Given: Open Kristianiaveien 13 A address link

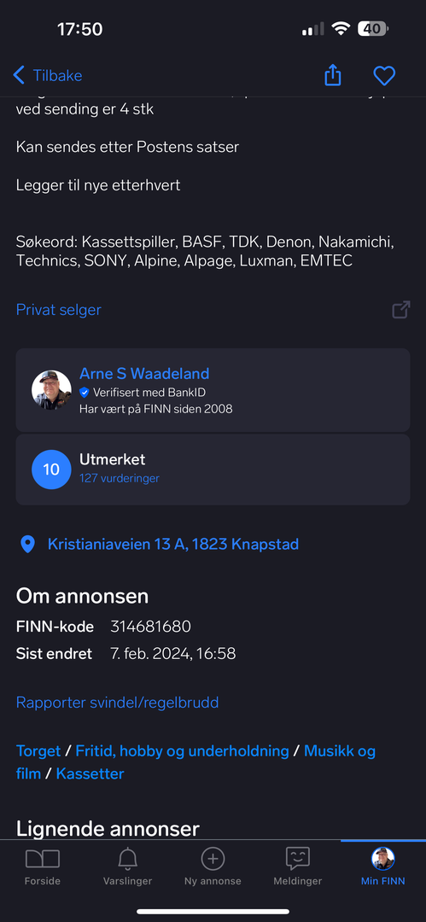Looking at the screenshot, I should tap(173, 544).
